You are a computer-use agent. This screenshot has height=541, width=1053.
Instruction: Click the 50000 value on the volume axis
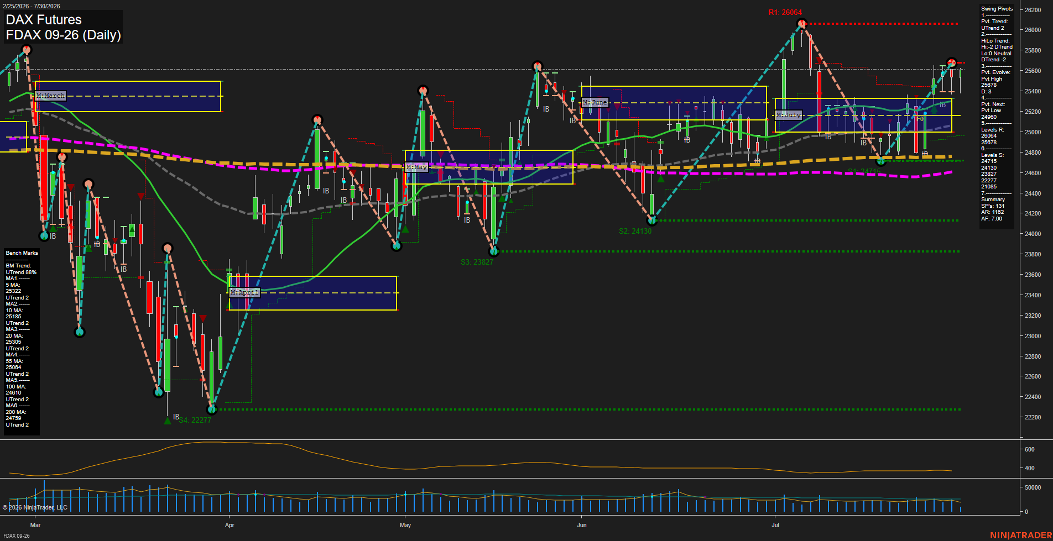(1033, 487)
